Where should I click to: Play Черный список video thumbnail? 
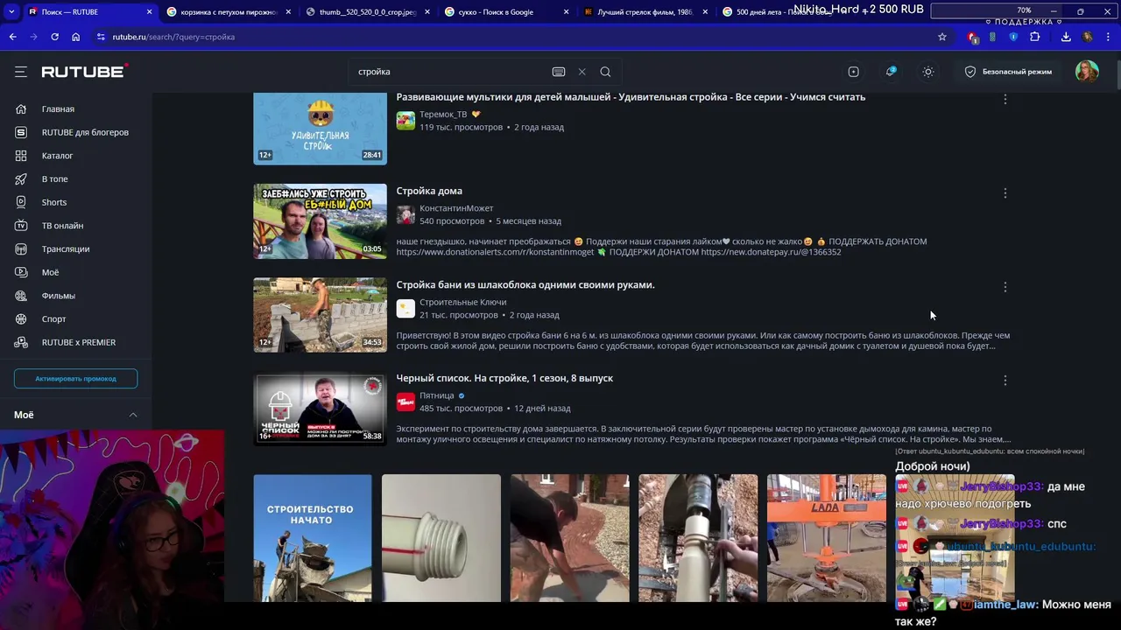click(320, 409)
